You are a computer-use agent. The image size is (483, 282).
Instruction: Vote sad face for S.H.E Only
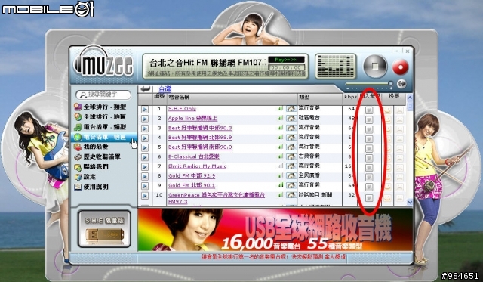pyautogui.click(x=399, y=110)
